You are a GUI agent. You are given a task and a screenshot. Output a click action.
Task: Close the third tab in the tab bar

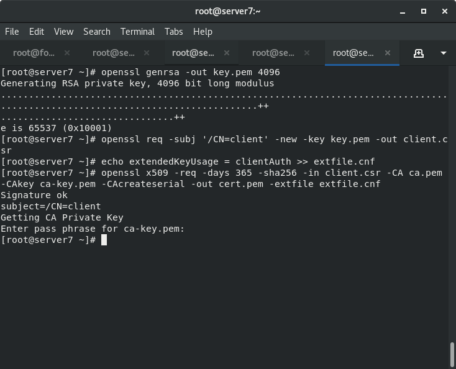[227, 53]
